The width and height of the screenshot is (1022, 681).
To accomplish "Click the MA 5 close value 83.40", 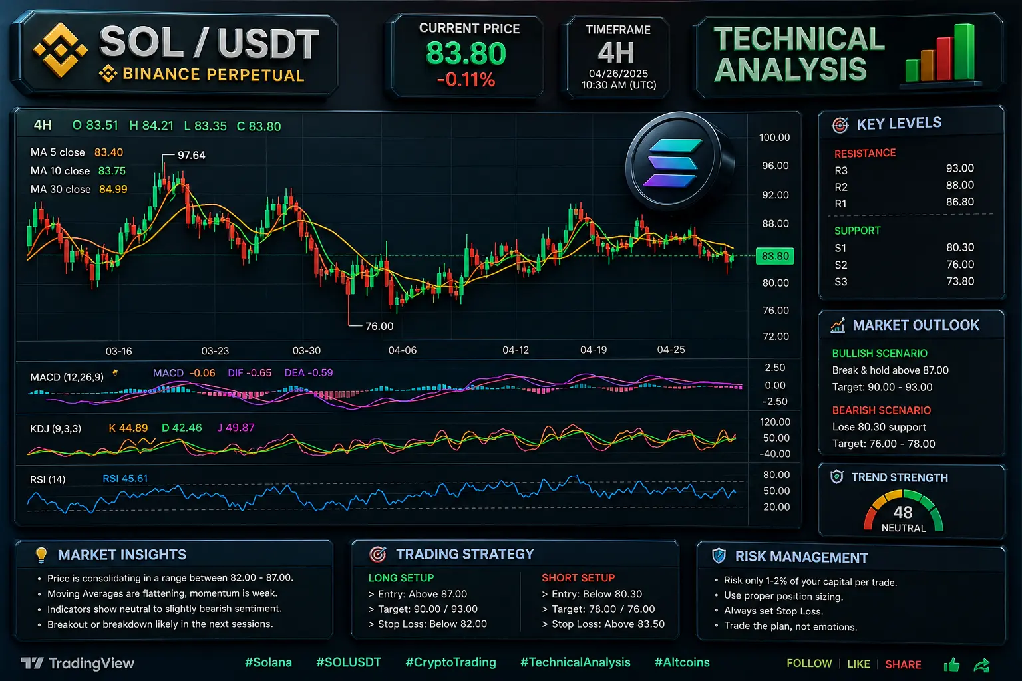I will click(x=108, y=152).
